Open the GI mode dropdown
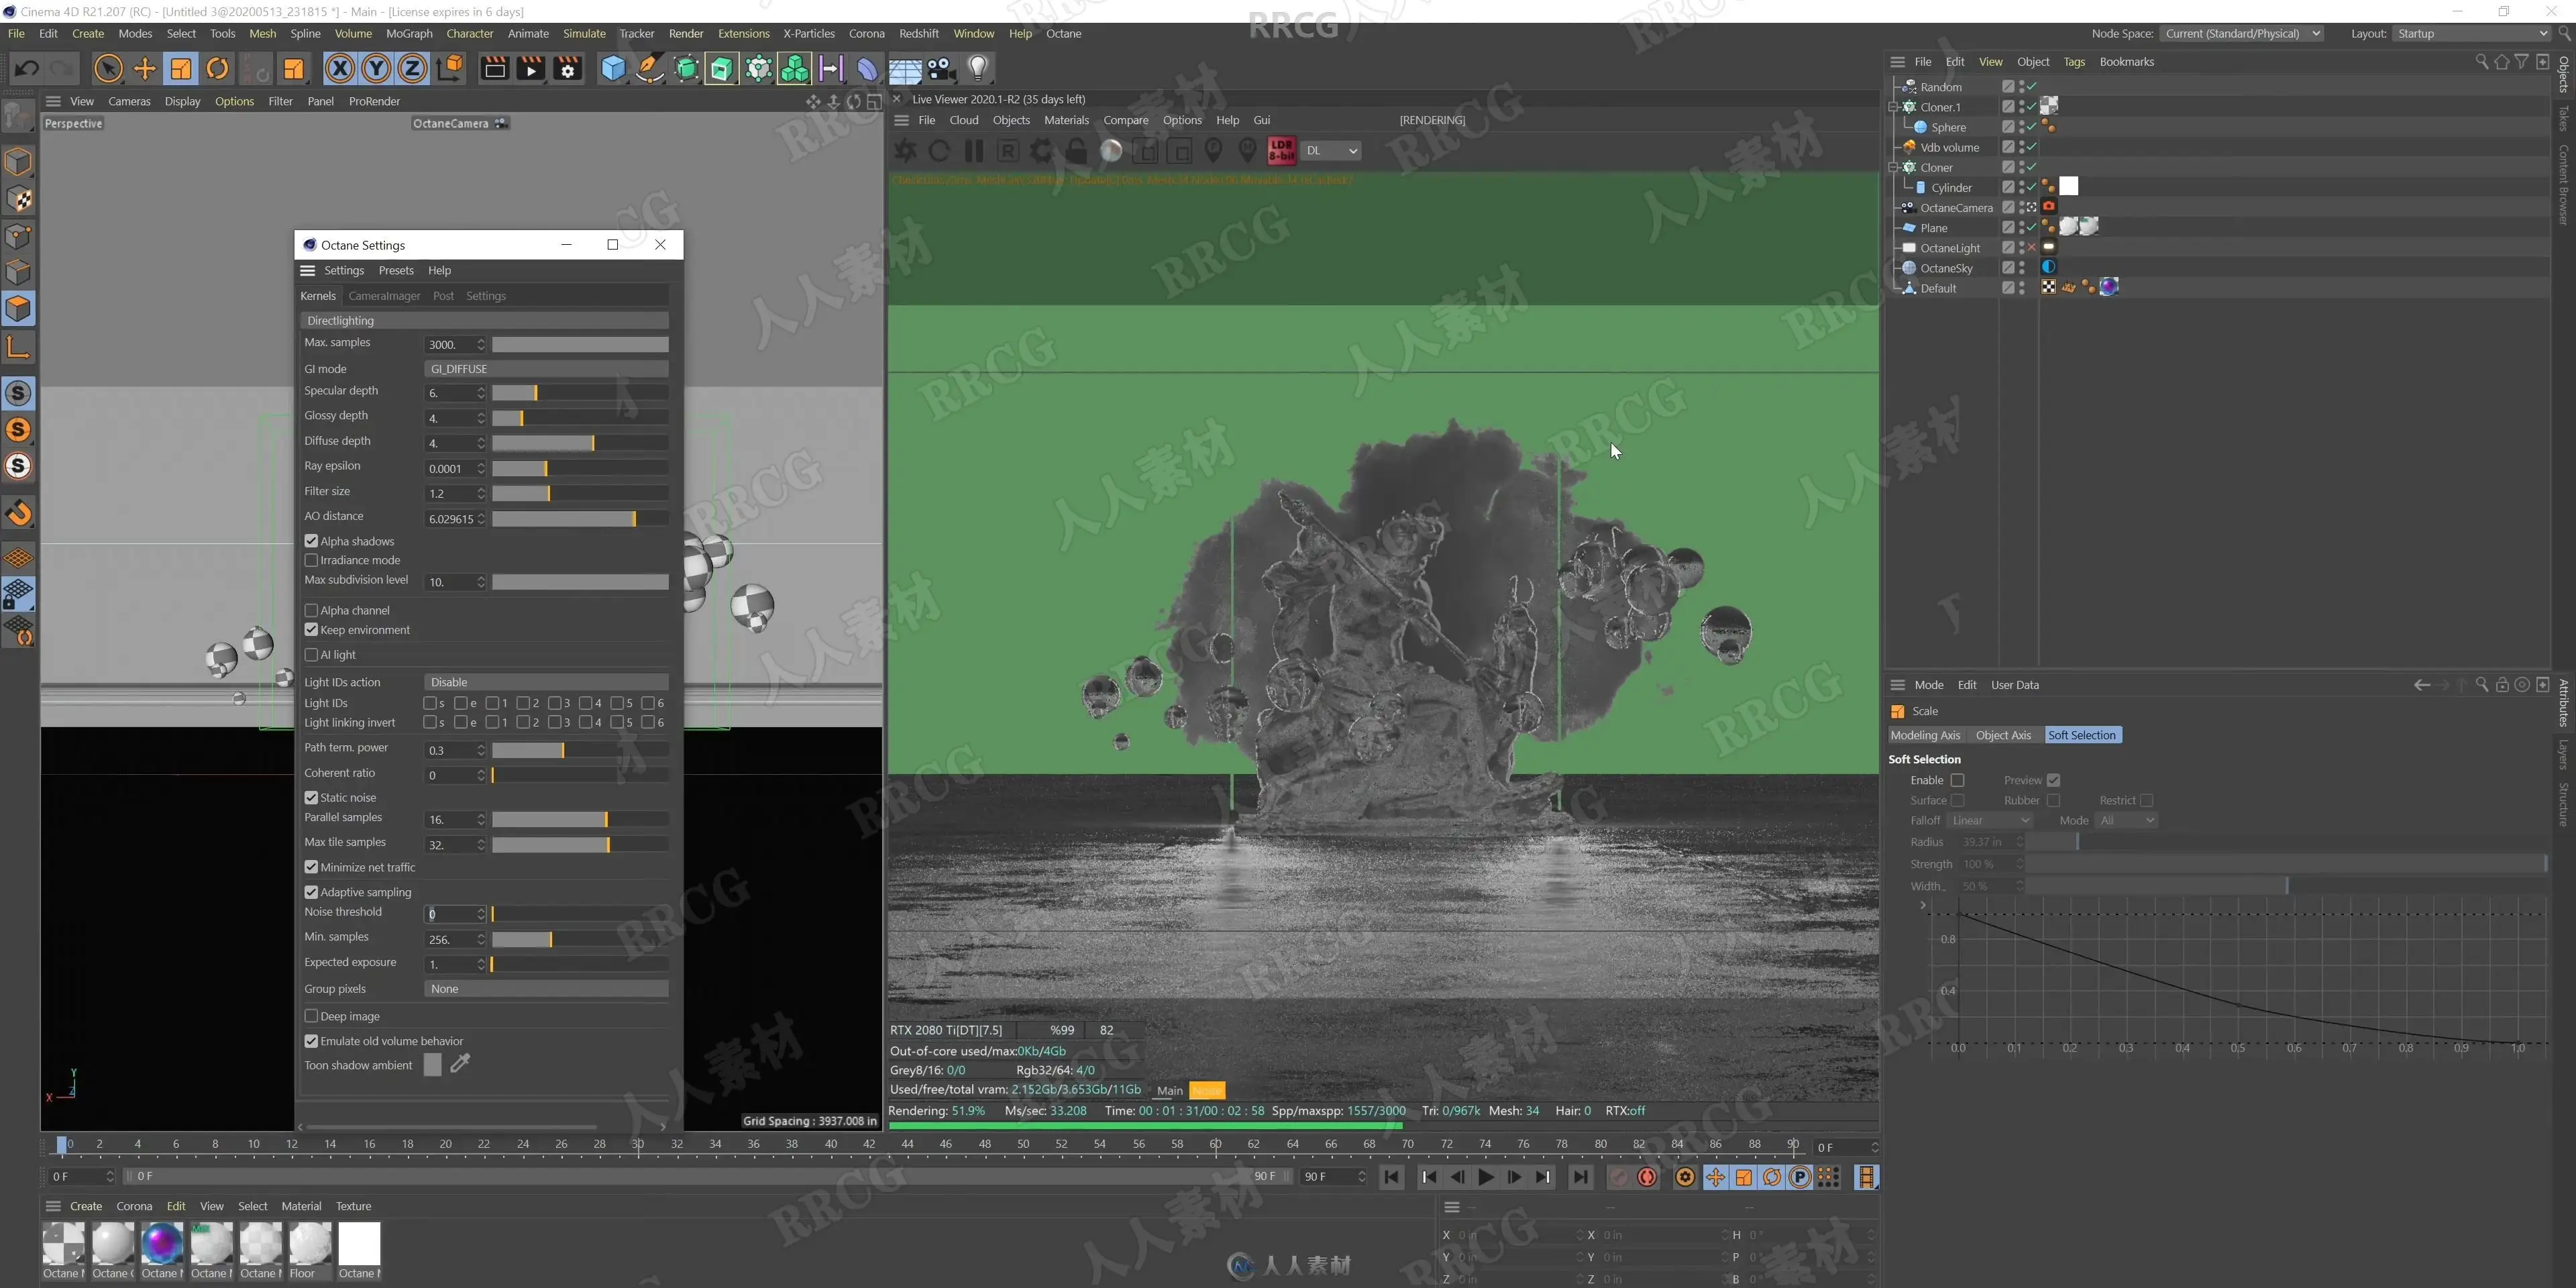Screen dimensions: 2576x1288 [546, 369]
